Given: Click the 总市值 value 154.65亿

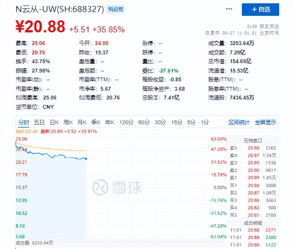Looking at the screenshot, I should 241,61.
